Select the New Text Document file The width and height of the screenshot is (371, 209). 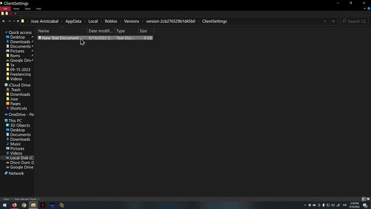pyautogui.click(x=95, y=38)
